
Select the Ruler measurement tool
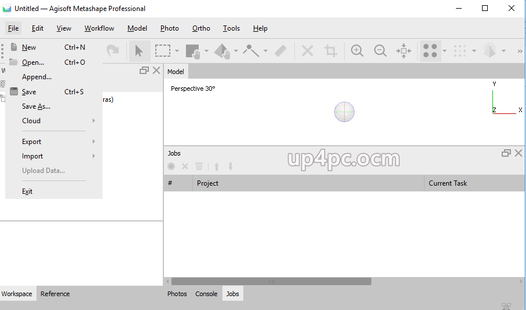(280, 51)
